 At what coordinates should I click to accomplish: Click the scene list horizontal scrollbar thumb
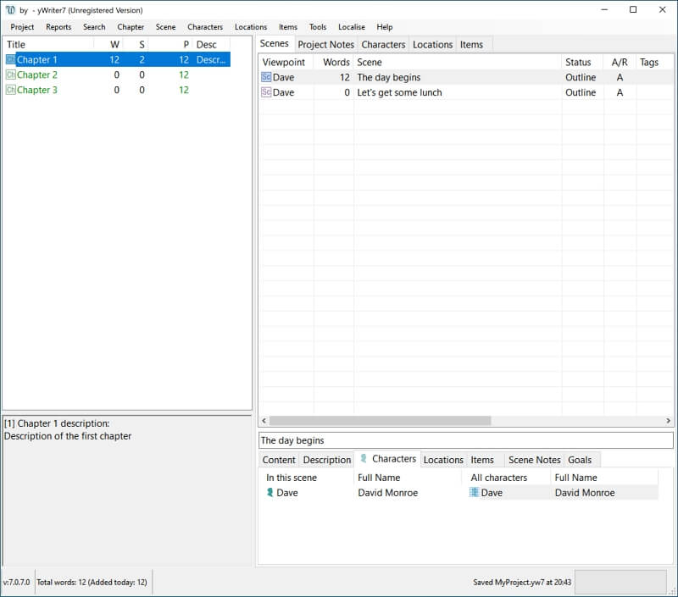click(380, 420)
